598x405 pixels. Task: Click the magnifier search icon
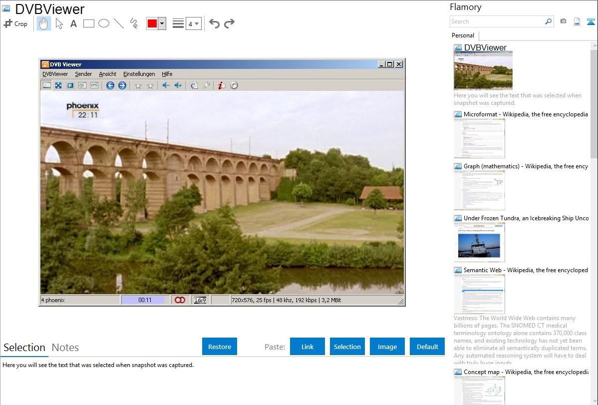548,21
